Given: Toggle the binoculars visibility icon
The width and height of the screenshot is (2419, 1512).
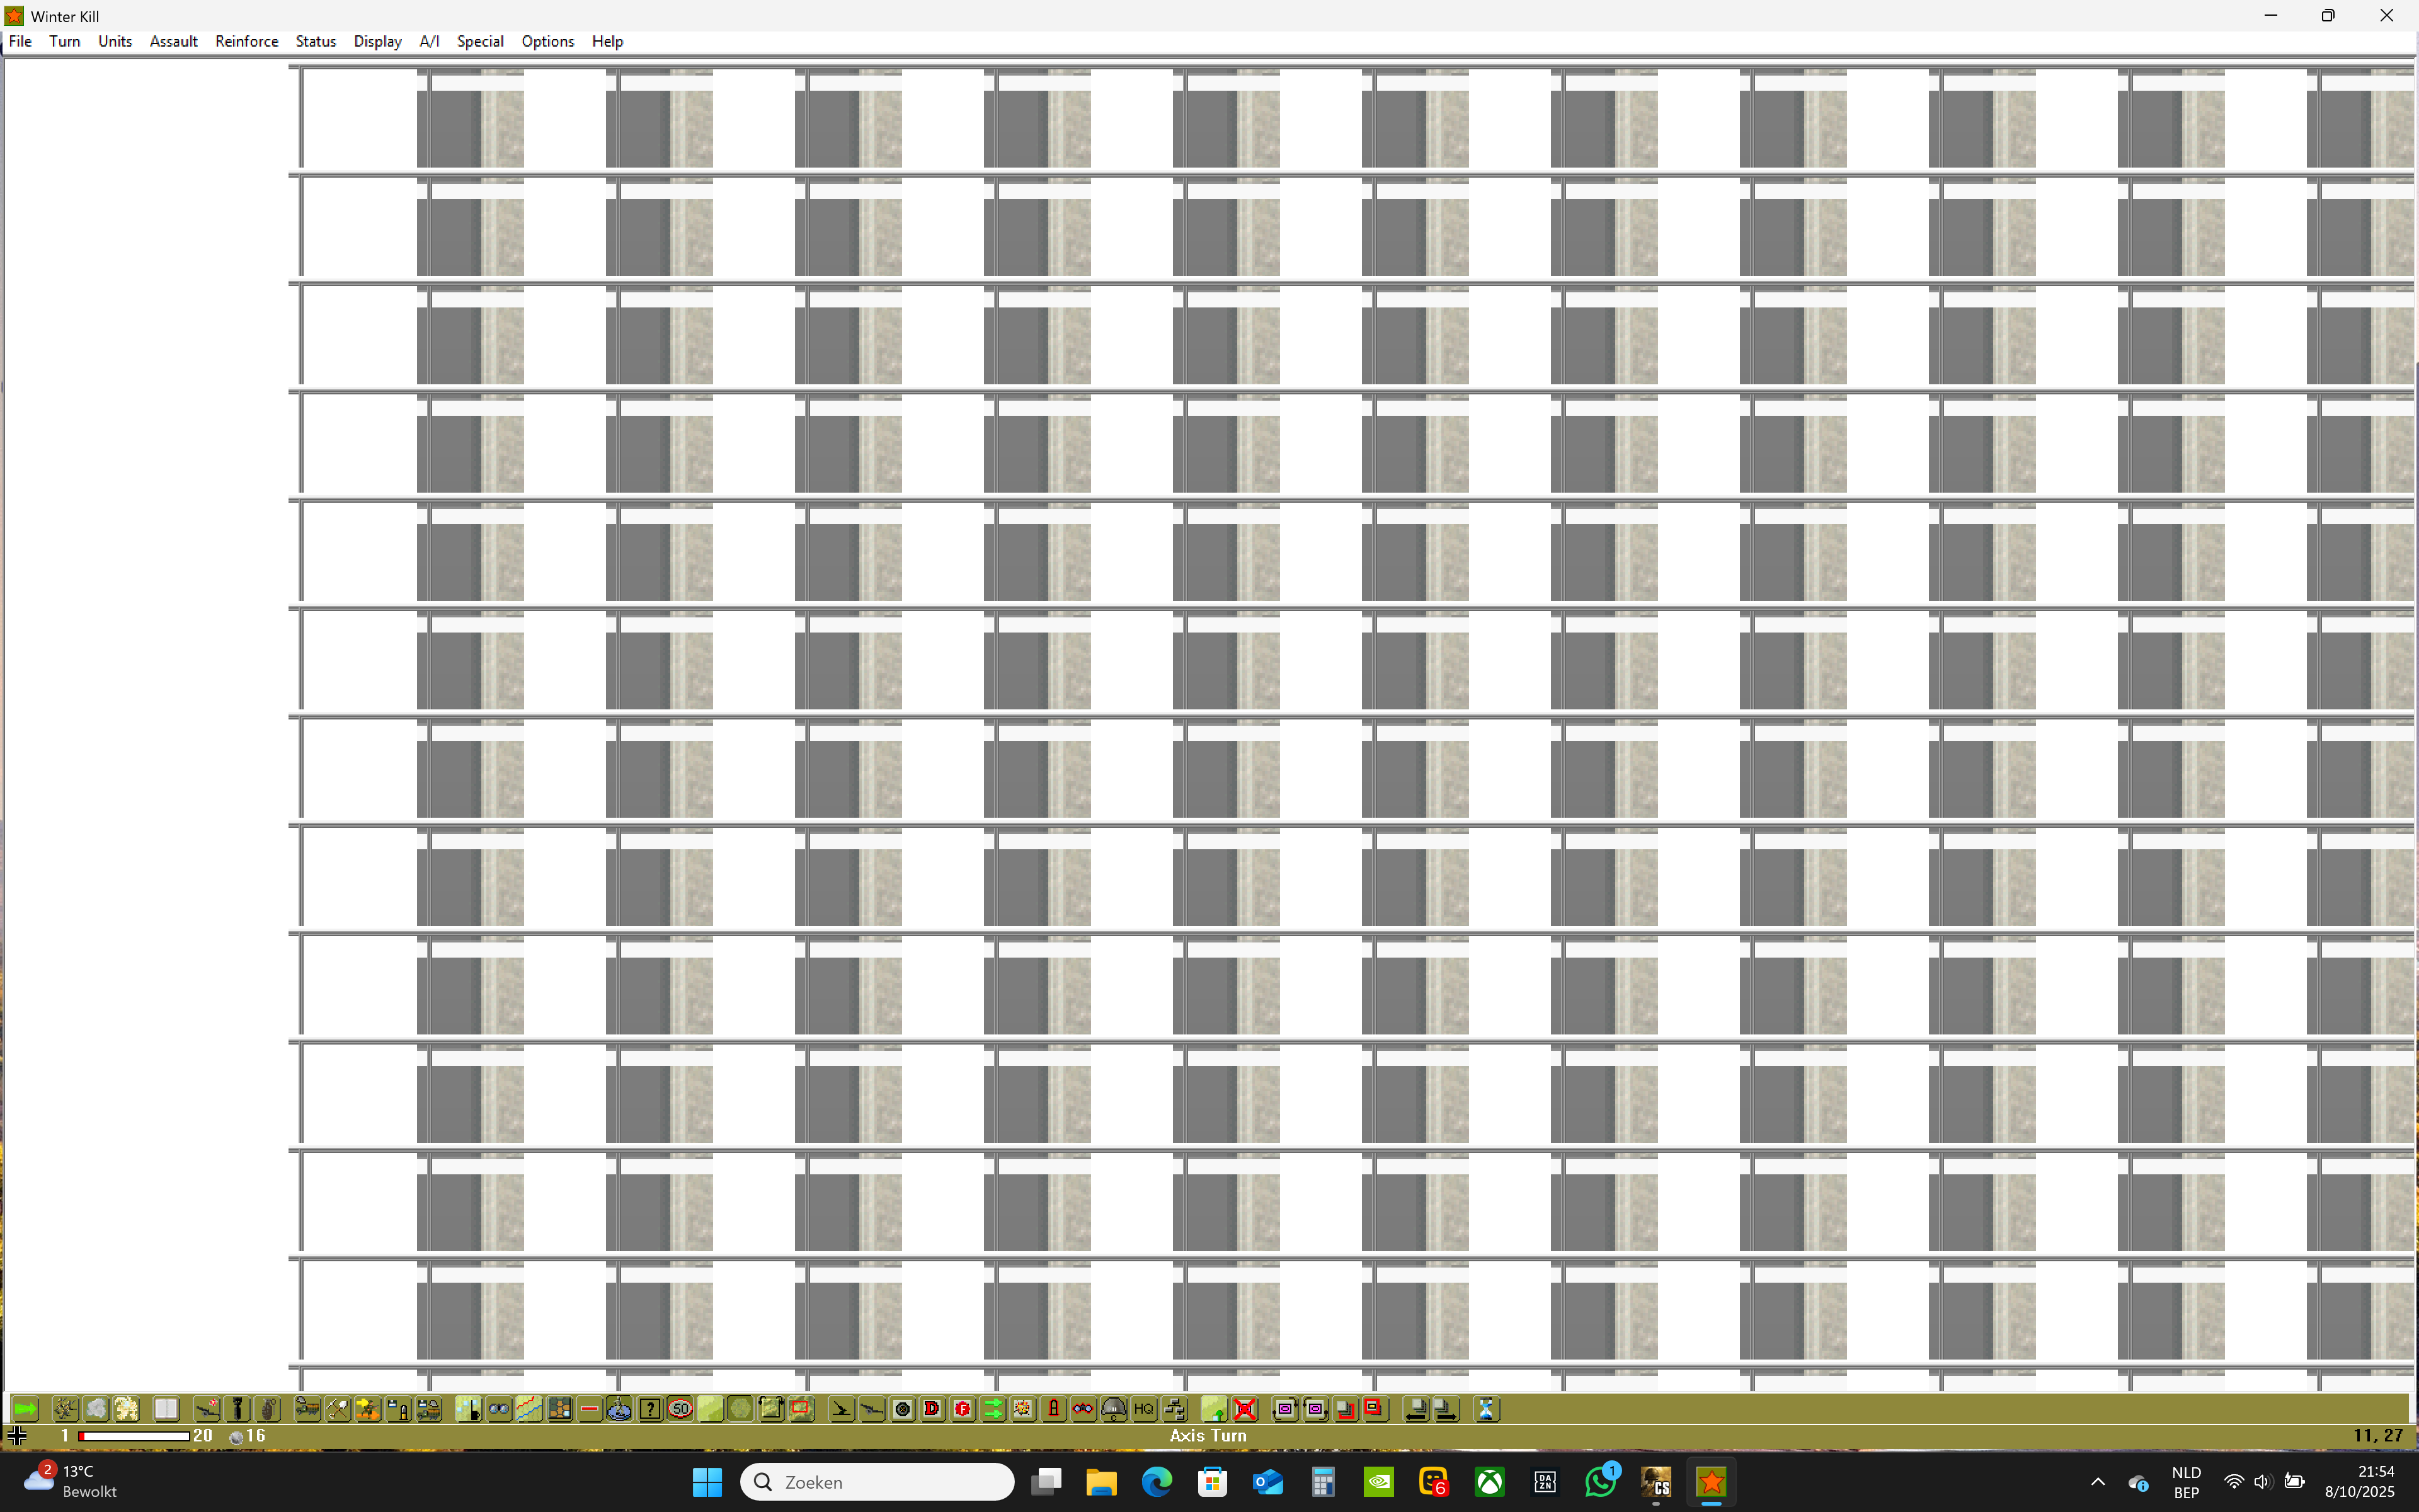Looking at the screenshot, I should pos(499,1409).
